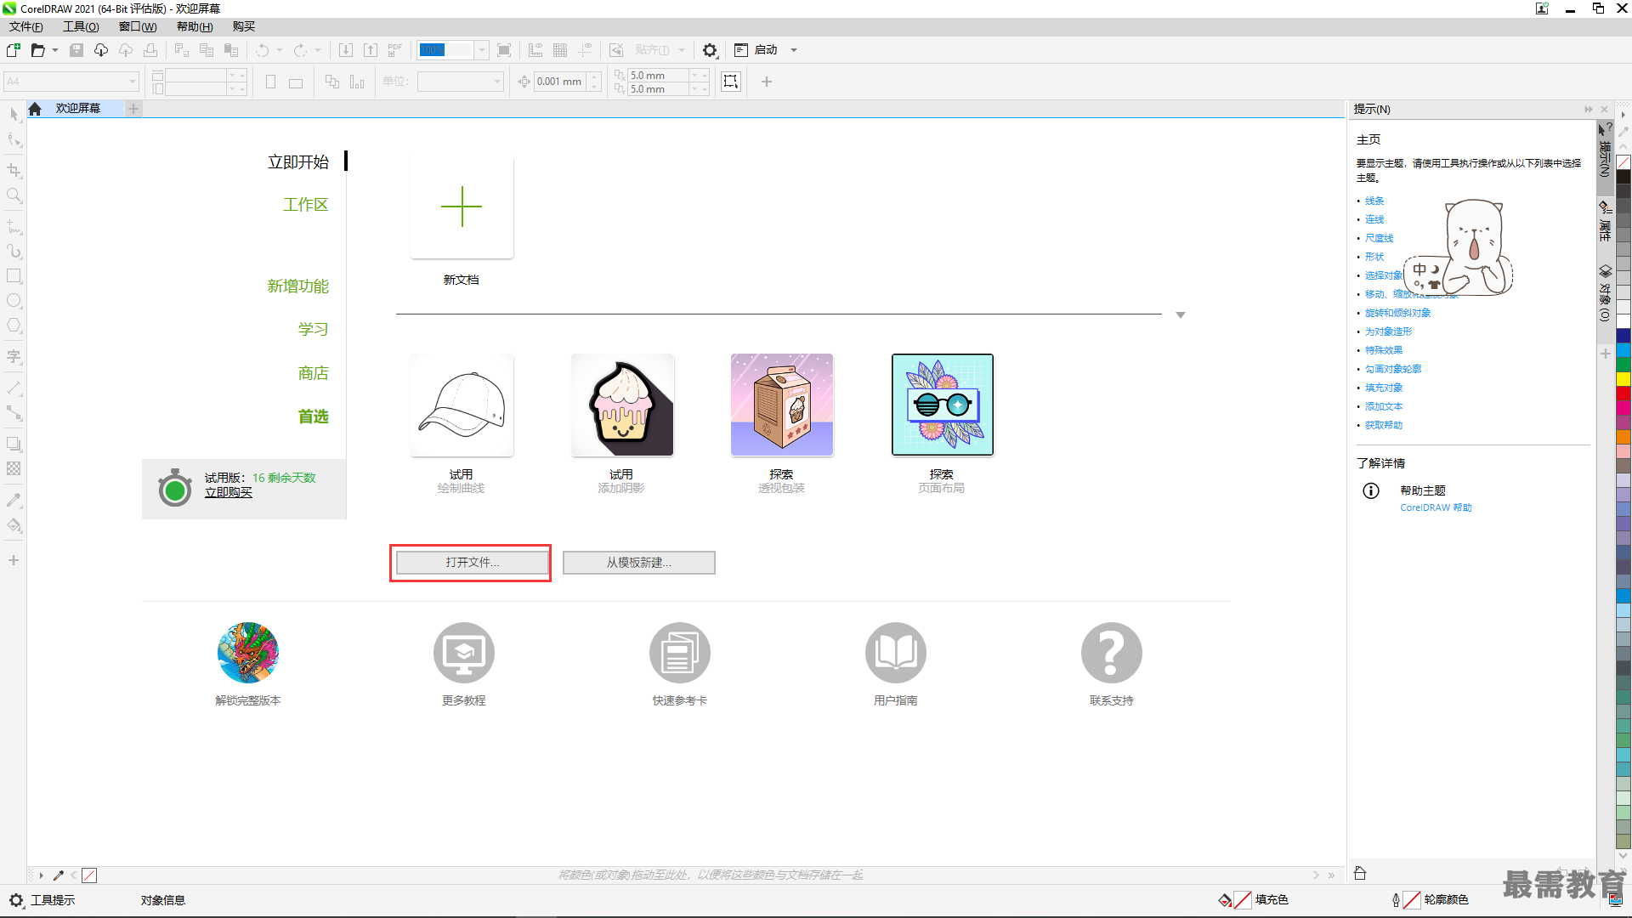Toggle landscape page orientation
1632x918 pixels.
(x=296, y=82)
